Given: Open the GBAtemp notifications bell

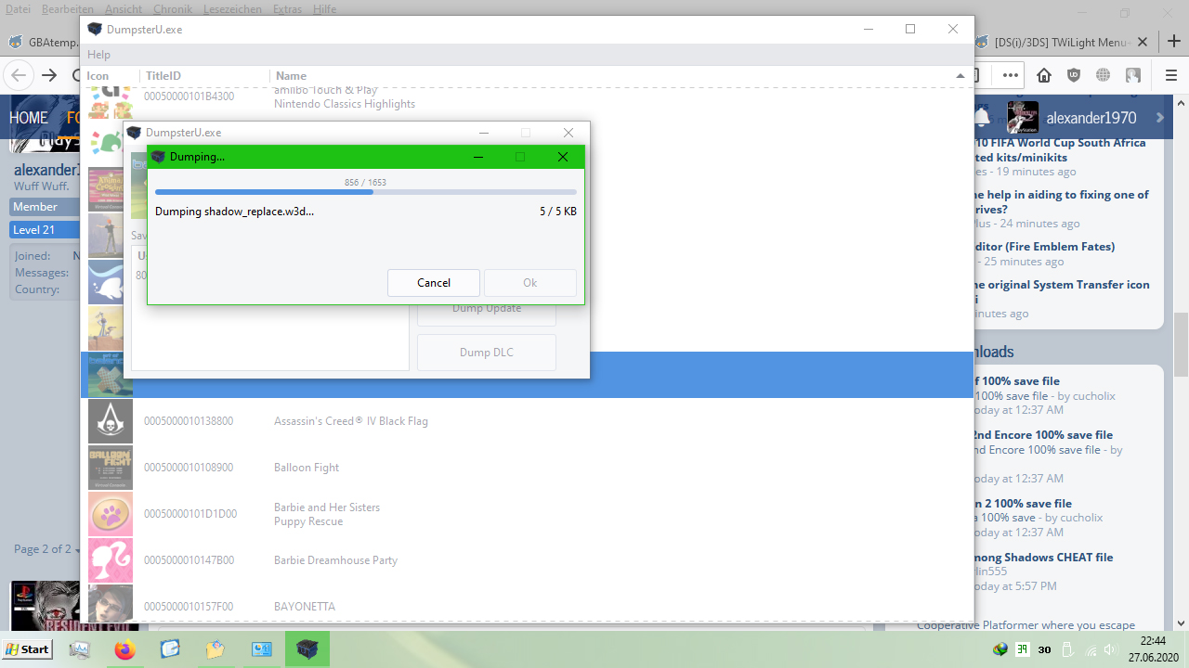Looking at the screenshot, I should (982, 118).
